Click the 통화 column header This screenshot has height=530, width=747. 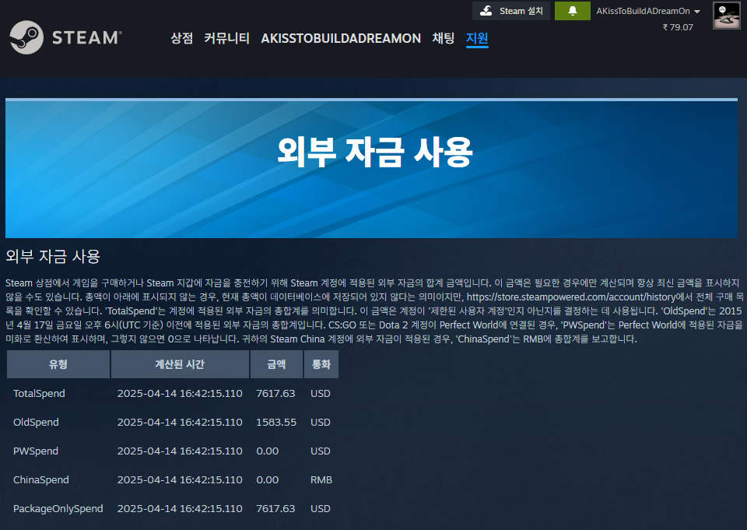(x=321, y=364)
